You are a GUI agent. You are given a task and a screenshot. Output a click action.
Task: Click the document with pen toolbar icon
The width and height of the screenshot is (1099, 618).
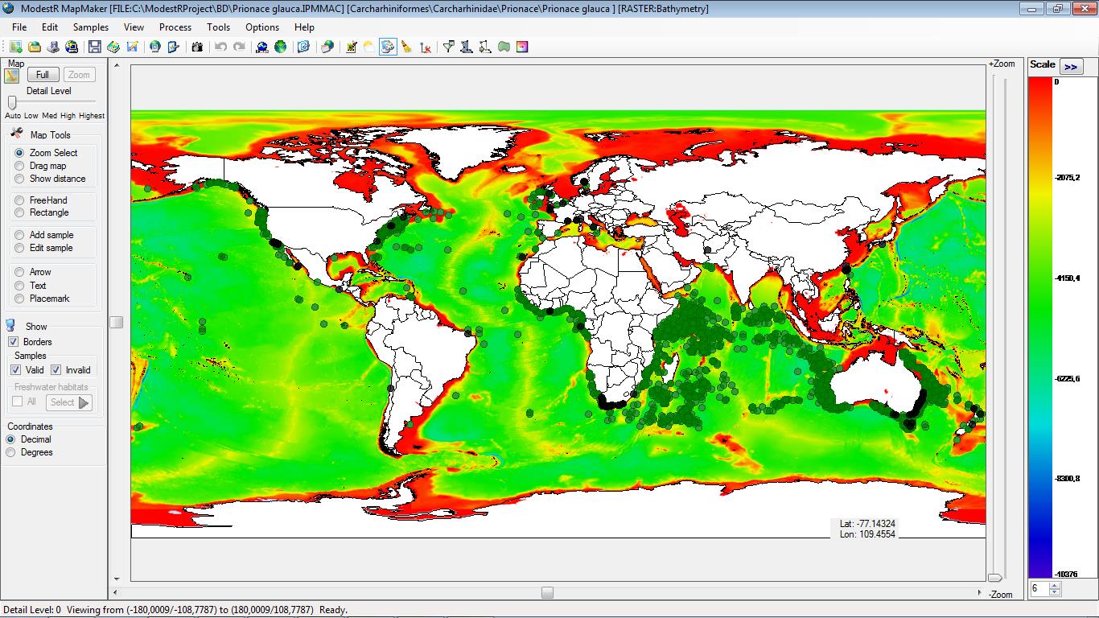[x=173, y=47]
